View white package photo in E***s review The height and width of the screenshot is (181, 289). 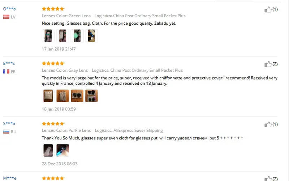click(x=48, y=96)
